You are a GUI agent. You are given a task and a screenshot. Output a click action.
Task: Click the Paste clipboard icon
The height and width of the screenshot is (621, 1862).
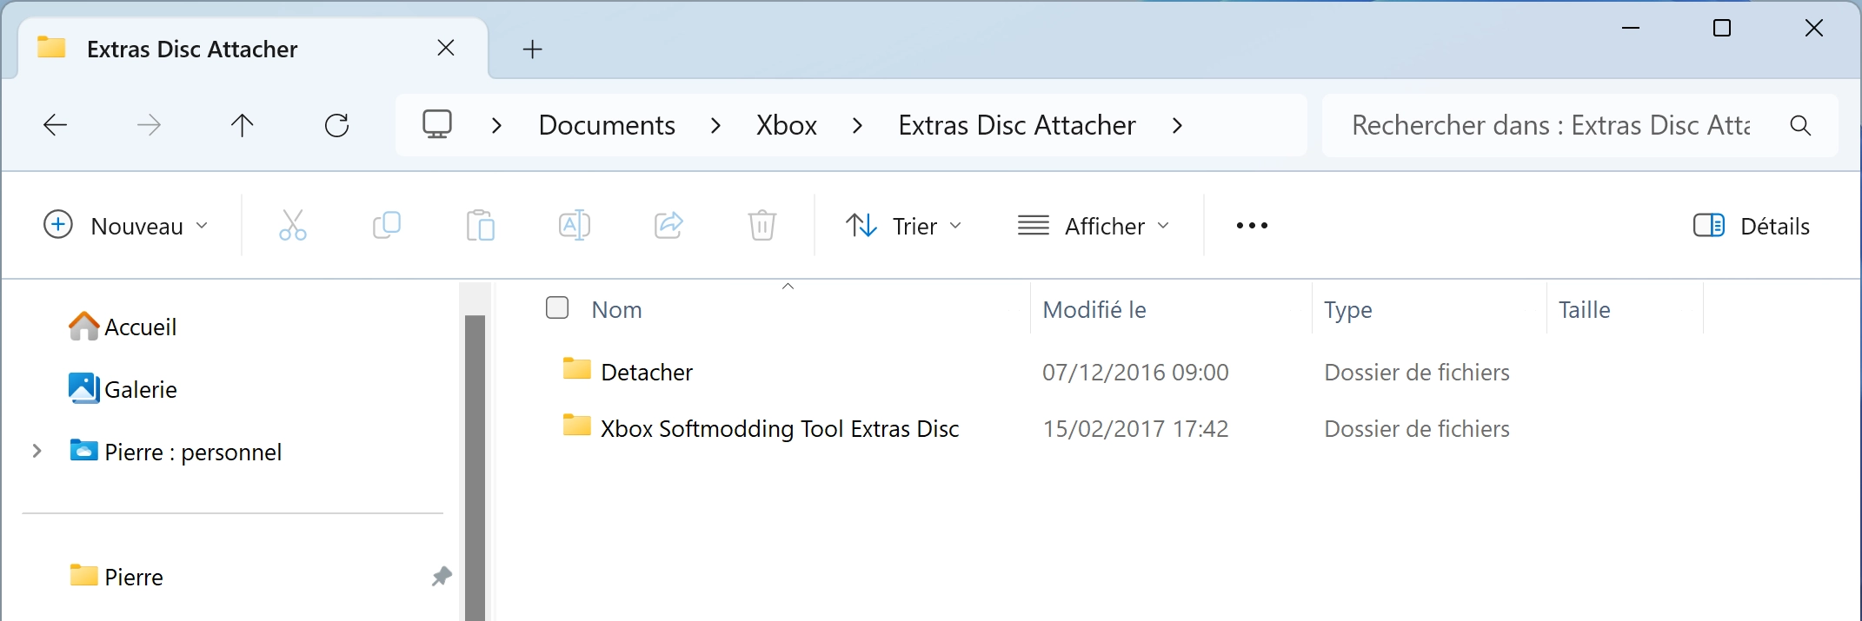click(x=480, y=226)
